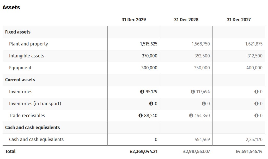Click info icon beside Inventories 2027 value
This screenshot has height=159, width=268.
(256, 92)
